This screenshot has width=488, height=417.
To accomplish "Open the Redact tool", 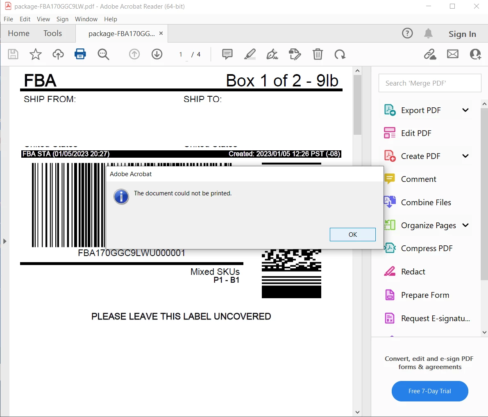I will click(413, 272).
